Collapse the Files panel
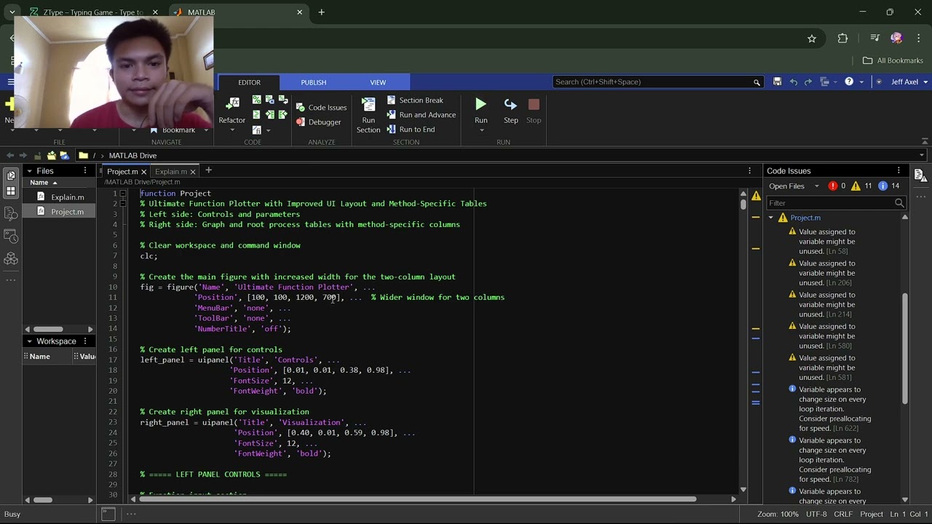 pos(29,171)
